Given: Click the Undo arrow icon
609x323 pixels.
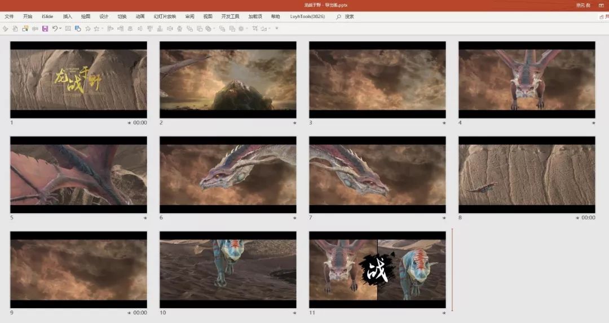Looking at the screenshot, I should click(55, 29).
